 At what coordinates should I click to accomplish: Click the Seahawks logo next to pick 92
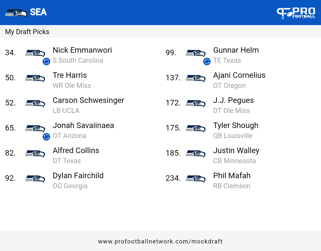(x=35, y=179)
